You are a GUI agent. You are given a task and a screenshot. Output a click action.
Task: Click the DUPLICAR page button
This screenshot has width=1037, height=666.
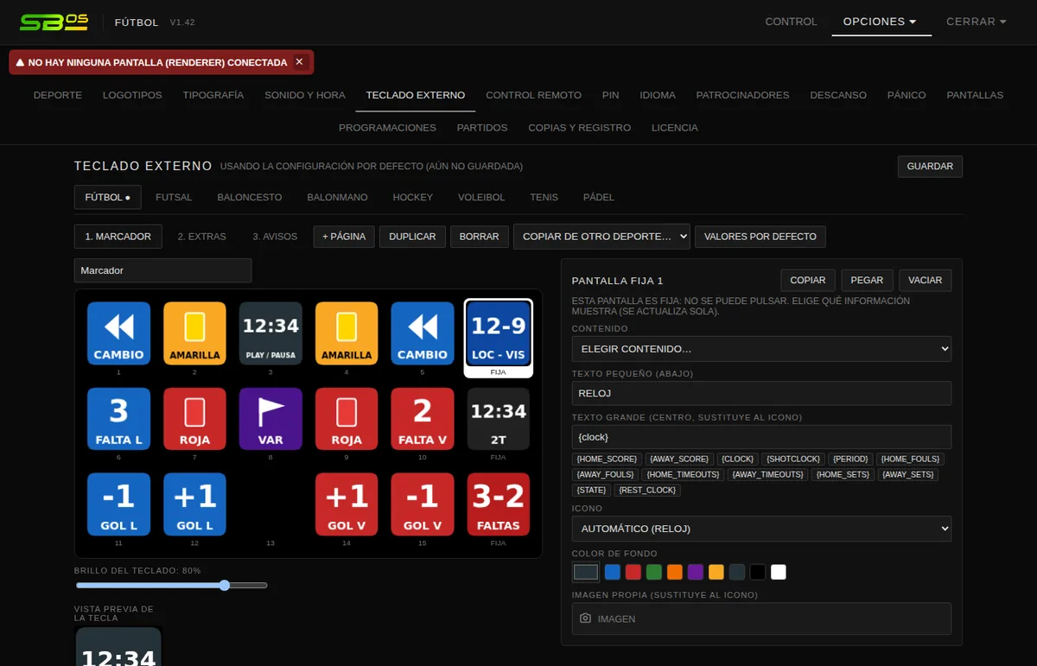click(413, 237)
